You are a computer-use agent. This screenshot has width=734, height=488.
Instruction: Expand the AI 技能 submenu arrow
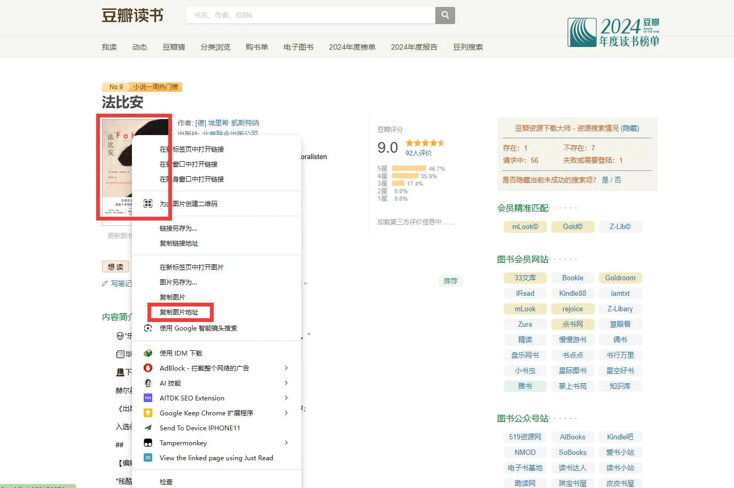point(286,383)
